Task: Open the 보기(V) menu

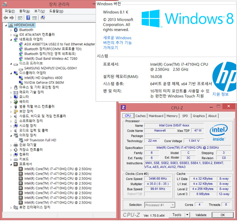Action: [39, 11]
